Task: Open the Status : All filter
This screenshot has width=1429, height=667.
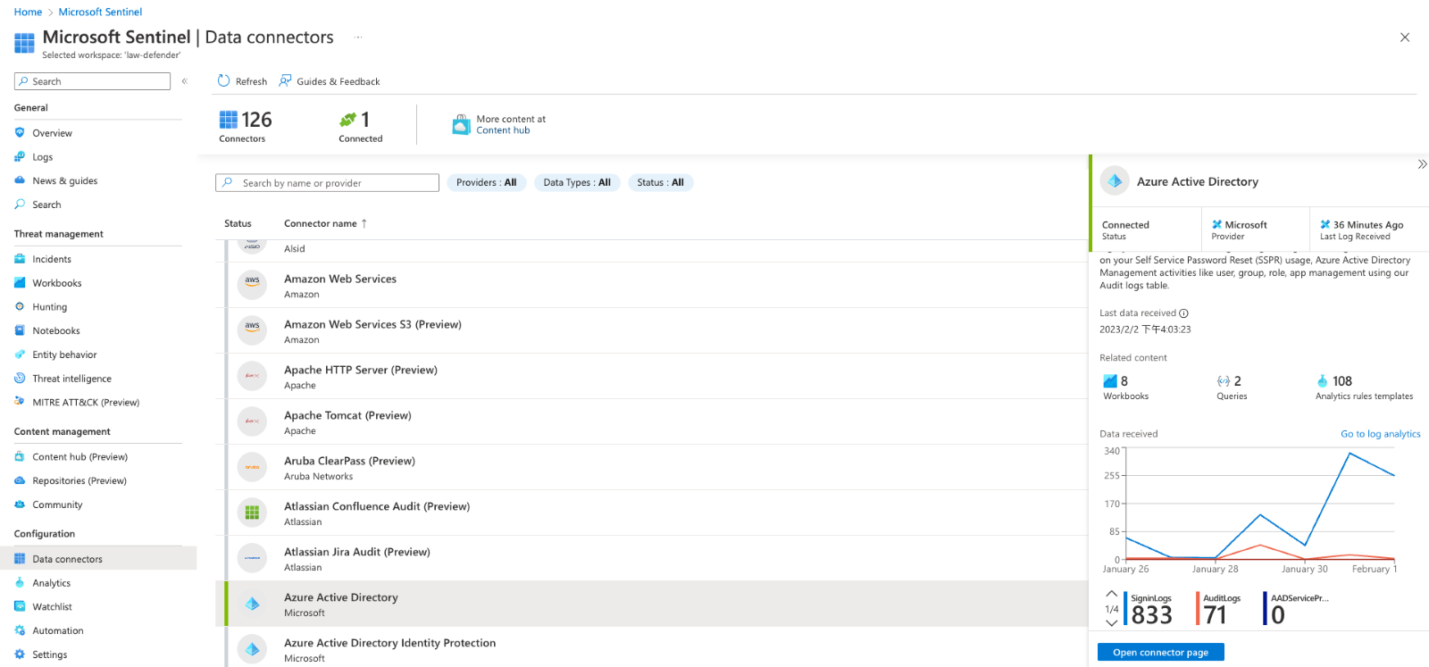Action: (660, 182)
